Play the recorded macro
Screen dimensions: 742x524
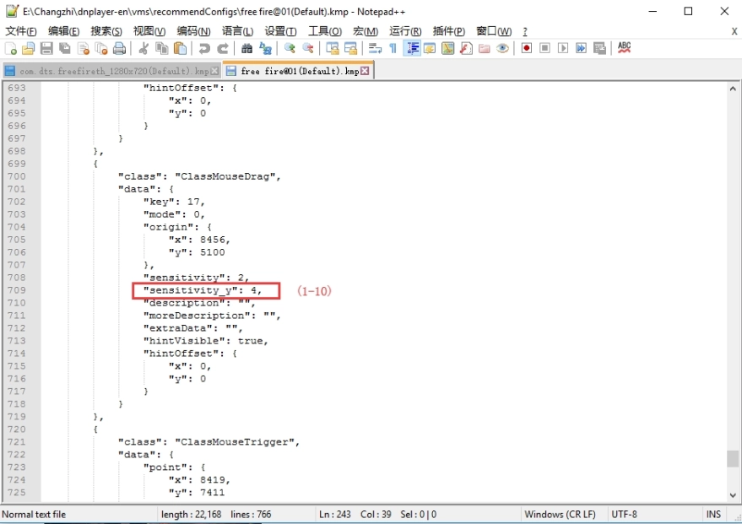coord(563,48)
